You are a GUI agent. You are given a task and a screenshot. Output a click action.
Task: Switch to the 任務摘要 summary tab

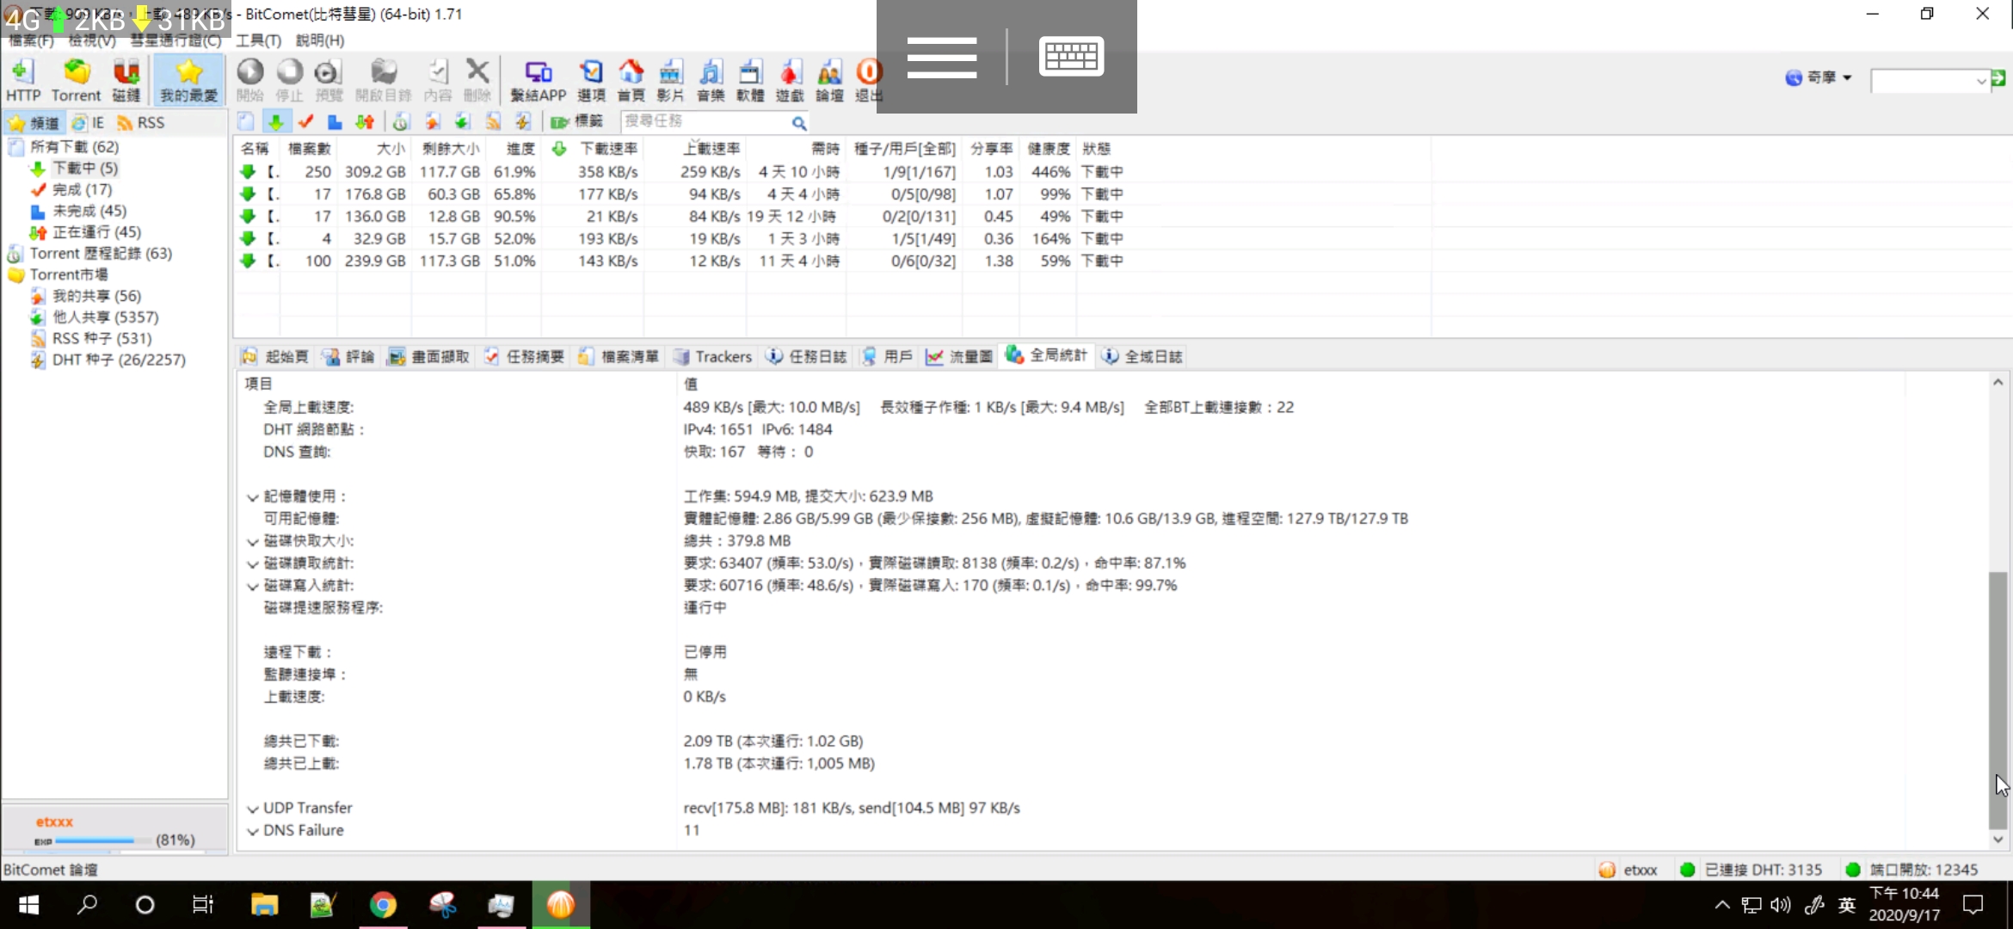click(x=524, y=356)
